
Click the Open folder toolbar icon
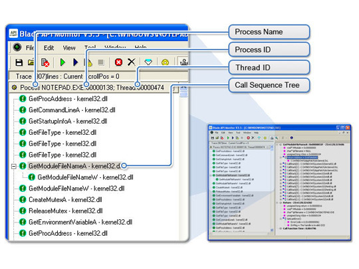point(31,62)
